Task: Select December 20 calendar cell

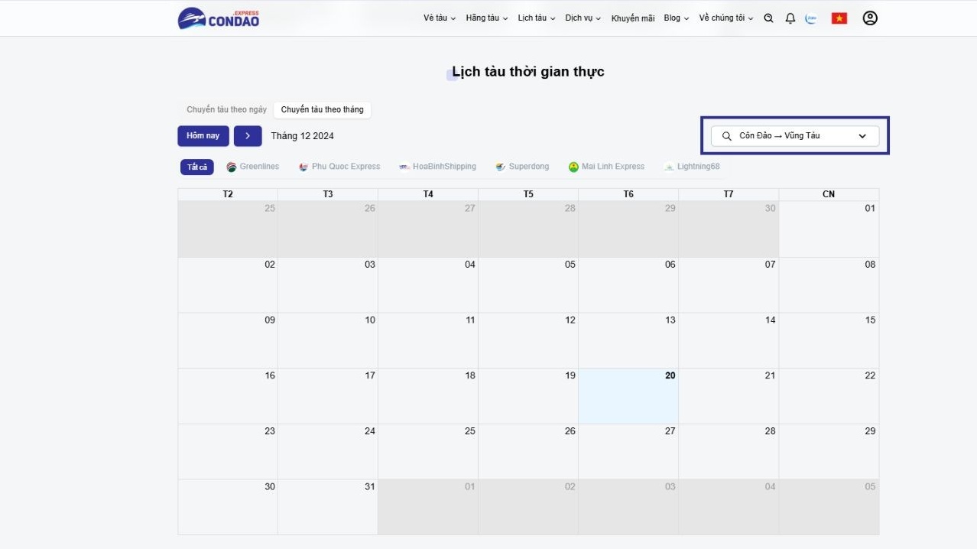Action: click(628, 396)
